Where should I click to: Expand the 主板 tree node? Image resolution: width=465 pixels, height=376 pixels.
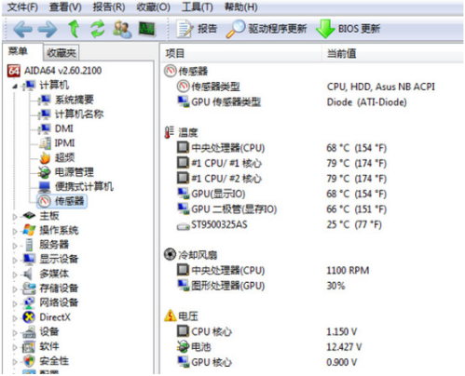point(14,217)
